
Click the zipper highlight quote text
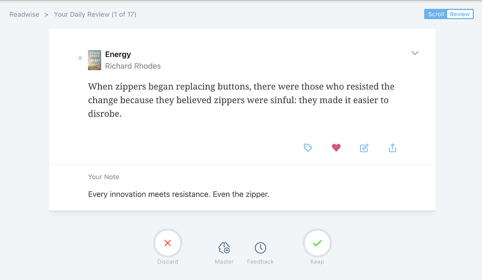tap(241, 100)
